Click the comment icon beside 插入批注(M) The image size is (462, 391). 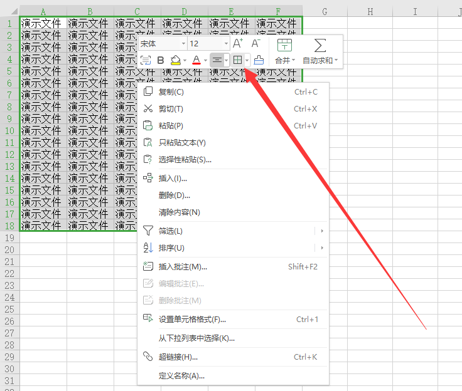(148, 266)
